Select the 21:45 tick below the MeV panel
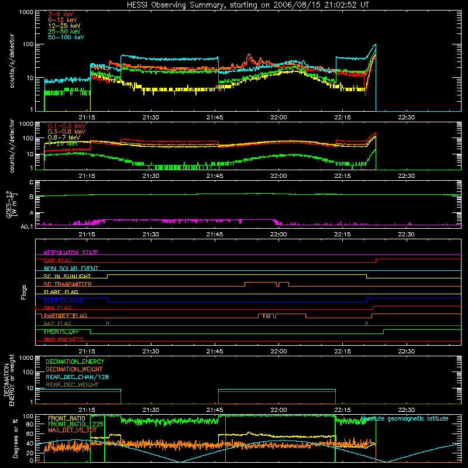468x468 pixels. [215, 176]
